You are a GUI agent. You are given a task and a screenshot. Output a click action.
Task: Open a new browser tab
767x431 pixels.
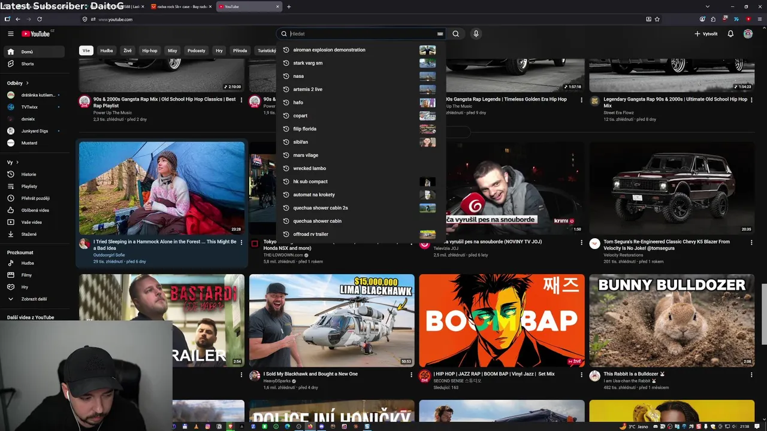click(x=289, y=7)
